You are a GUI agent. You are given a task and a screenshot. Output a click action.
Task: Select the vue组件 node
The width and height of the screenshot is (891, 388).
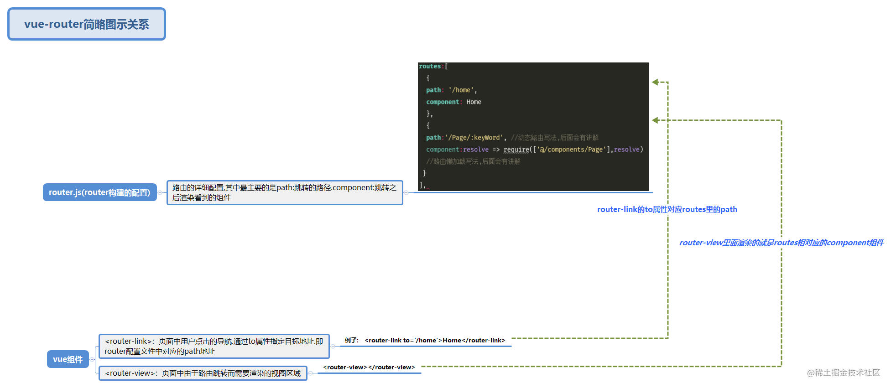(68, 359)
